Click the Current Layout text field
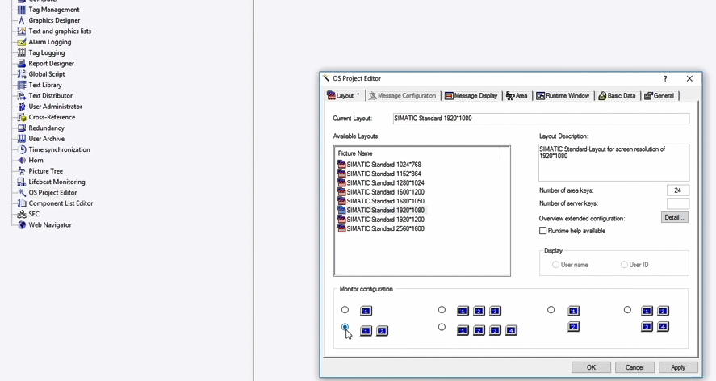Viewport: 716px width, 381px height. pyautogui.click(x=541, y=119)
